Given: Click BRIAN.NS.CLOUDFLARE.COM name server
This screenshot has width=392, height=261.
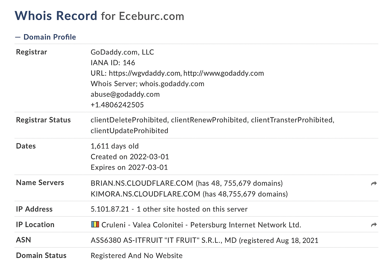Looking at the screenshot, I should click(x=142, y=183).
